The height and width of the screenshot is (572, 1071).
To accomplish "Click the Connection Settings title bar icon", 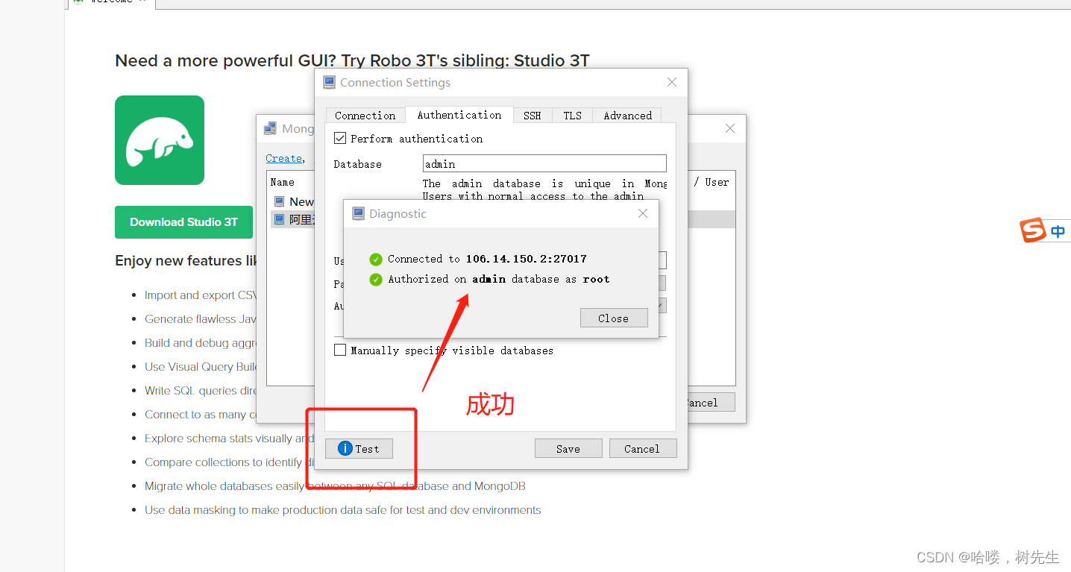I will click(329, 83).
